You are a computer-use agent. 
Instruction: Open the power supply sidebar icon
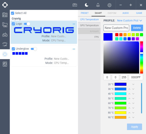(5, 64)
